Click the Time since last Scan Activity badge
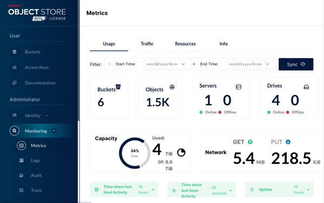 (x=201, y=190)
